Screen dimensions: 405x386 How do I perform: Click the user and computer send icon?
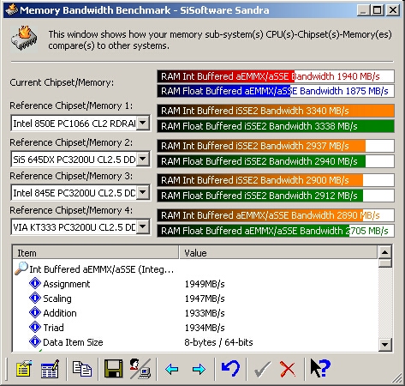tap(140, 369)
